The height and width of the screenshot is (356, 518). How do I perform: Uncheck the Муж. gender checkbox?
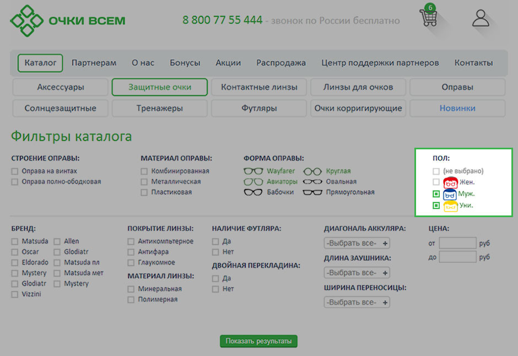click(436, 194)
